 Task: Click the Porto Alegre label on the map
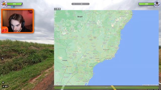pos(85,81)
